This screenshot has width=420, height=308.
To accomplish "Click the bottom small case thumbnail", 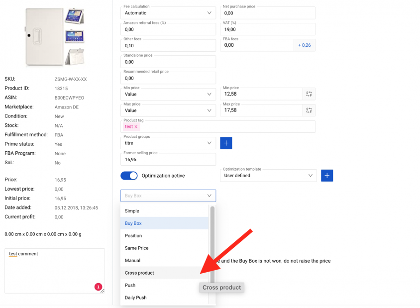I will (x=75, y=57).
